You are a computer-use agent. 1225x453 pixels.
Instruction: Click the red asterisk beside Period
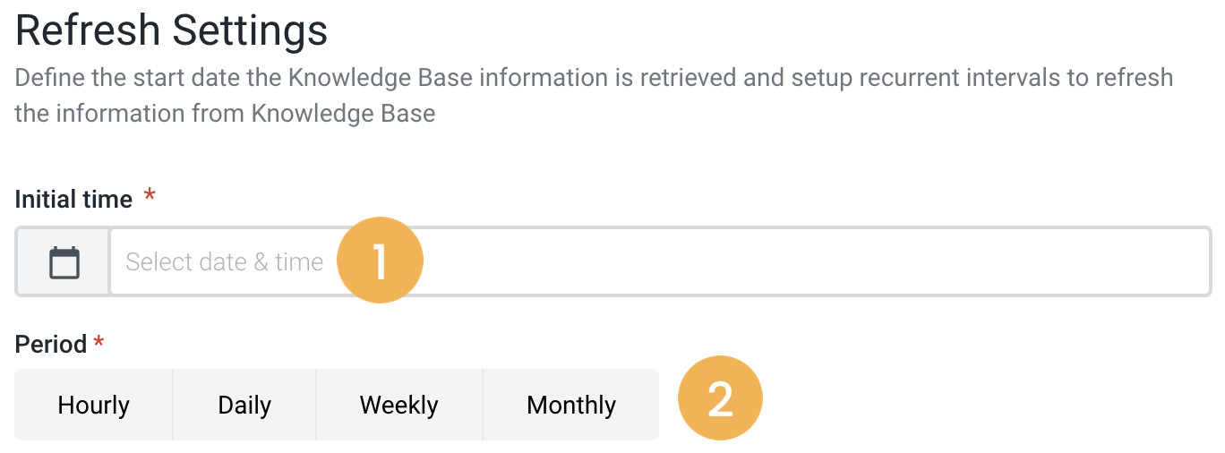pos(99,342)
